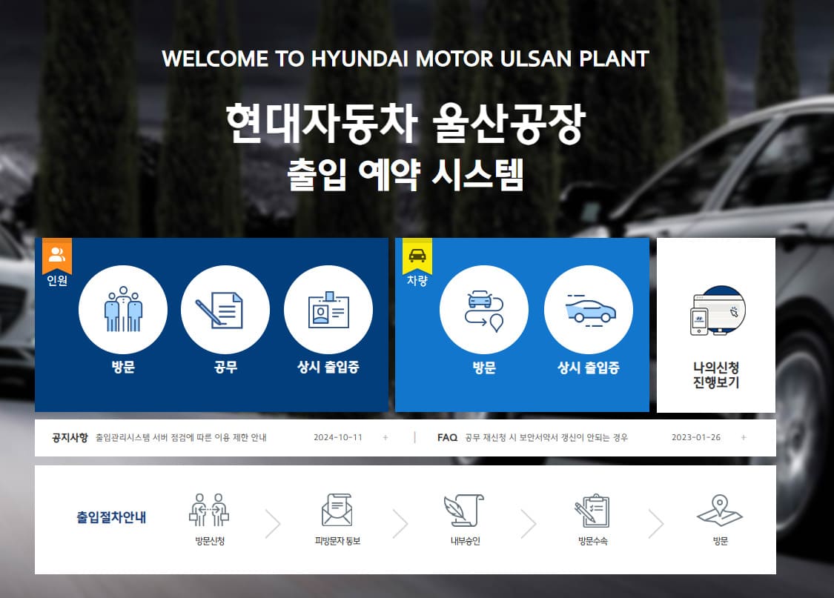Expand the FAQ list with the plus
834x598 pixels.
743,437
